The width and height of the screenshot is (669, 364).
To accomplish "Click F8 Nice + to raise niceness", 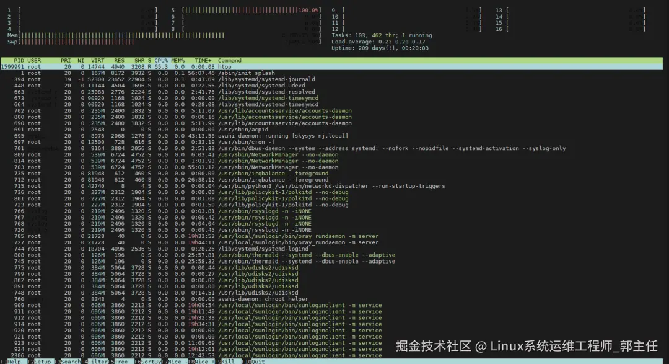I will 201,362.
